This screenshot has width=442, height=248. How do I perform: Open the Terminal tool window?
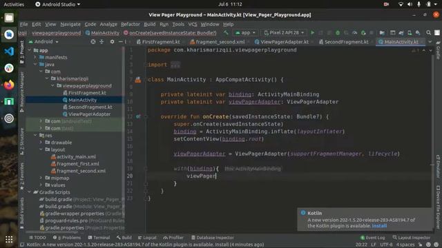tap(99, 238)
